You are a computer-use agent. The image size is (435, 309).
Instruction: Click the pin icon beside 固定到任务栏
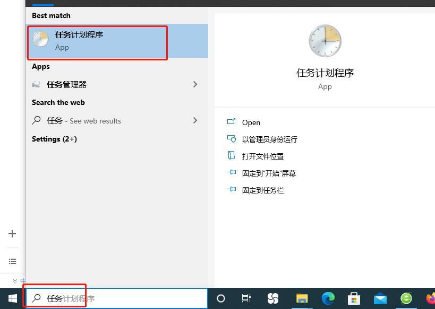pos(232,189)
